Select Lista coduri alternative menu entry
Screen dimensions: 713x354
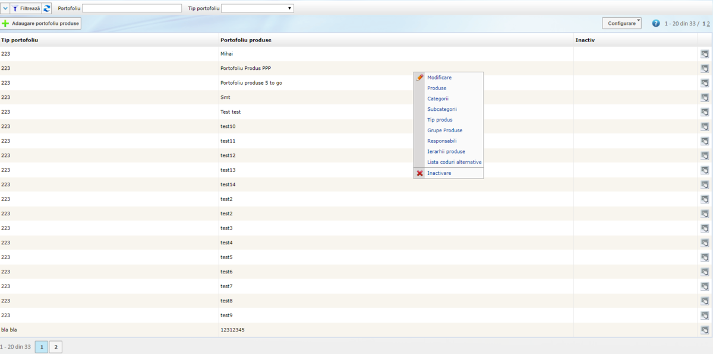pos(454,162)
